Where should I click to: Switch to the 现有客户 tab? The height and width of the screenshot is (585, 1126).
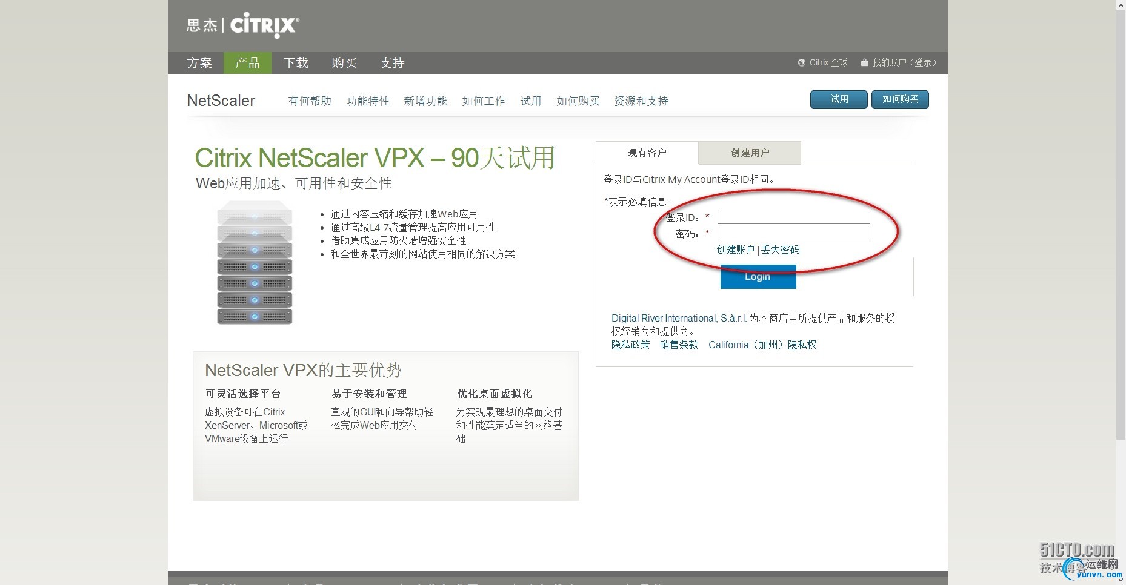coord(647,153)
